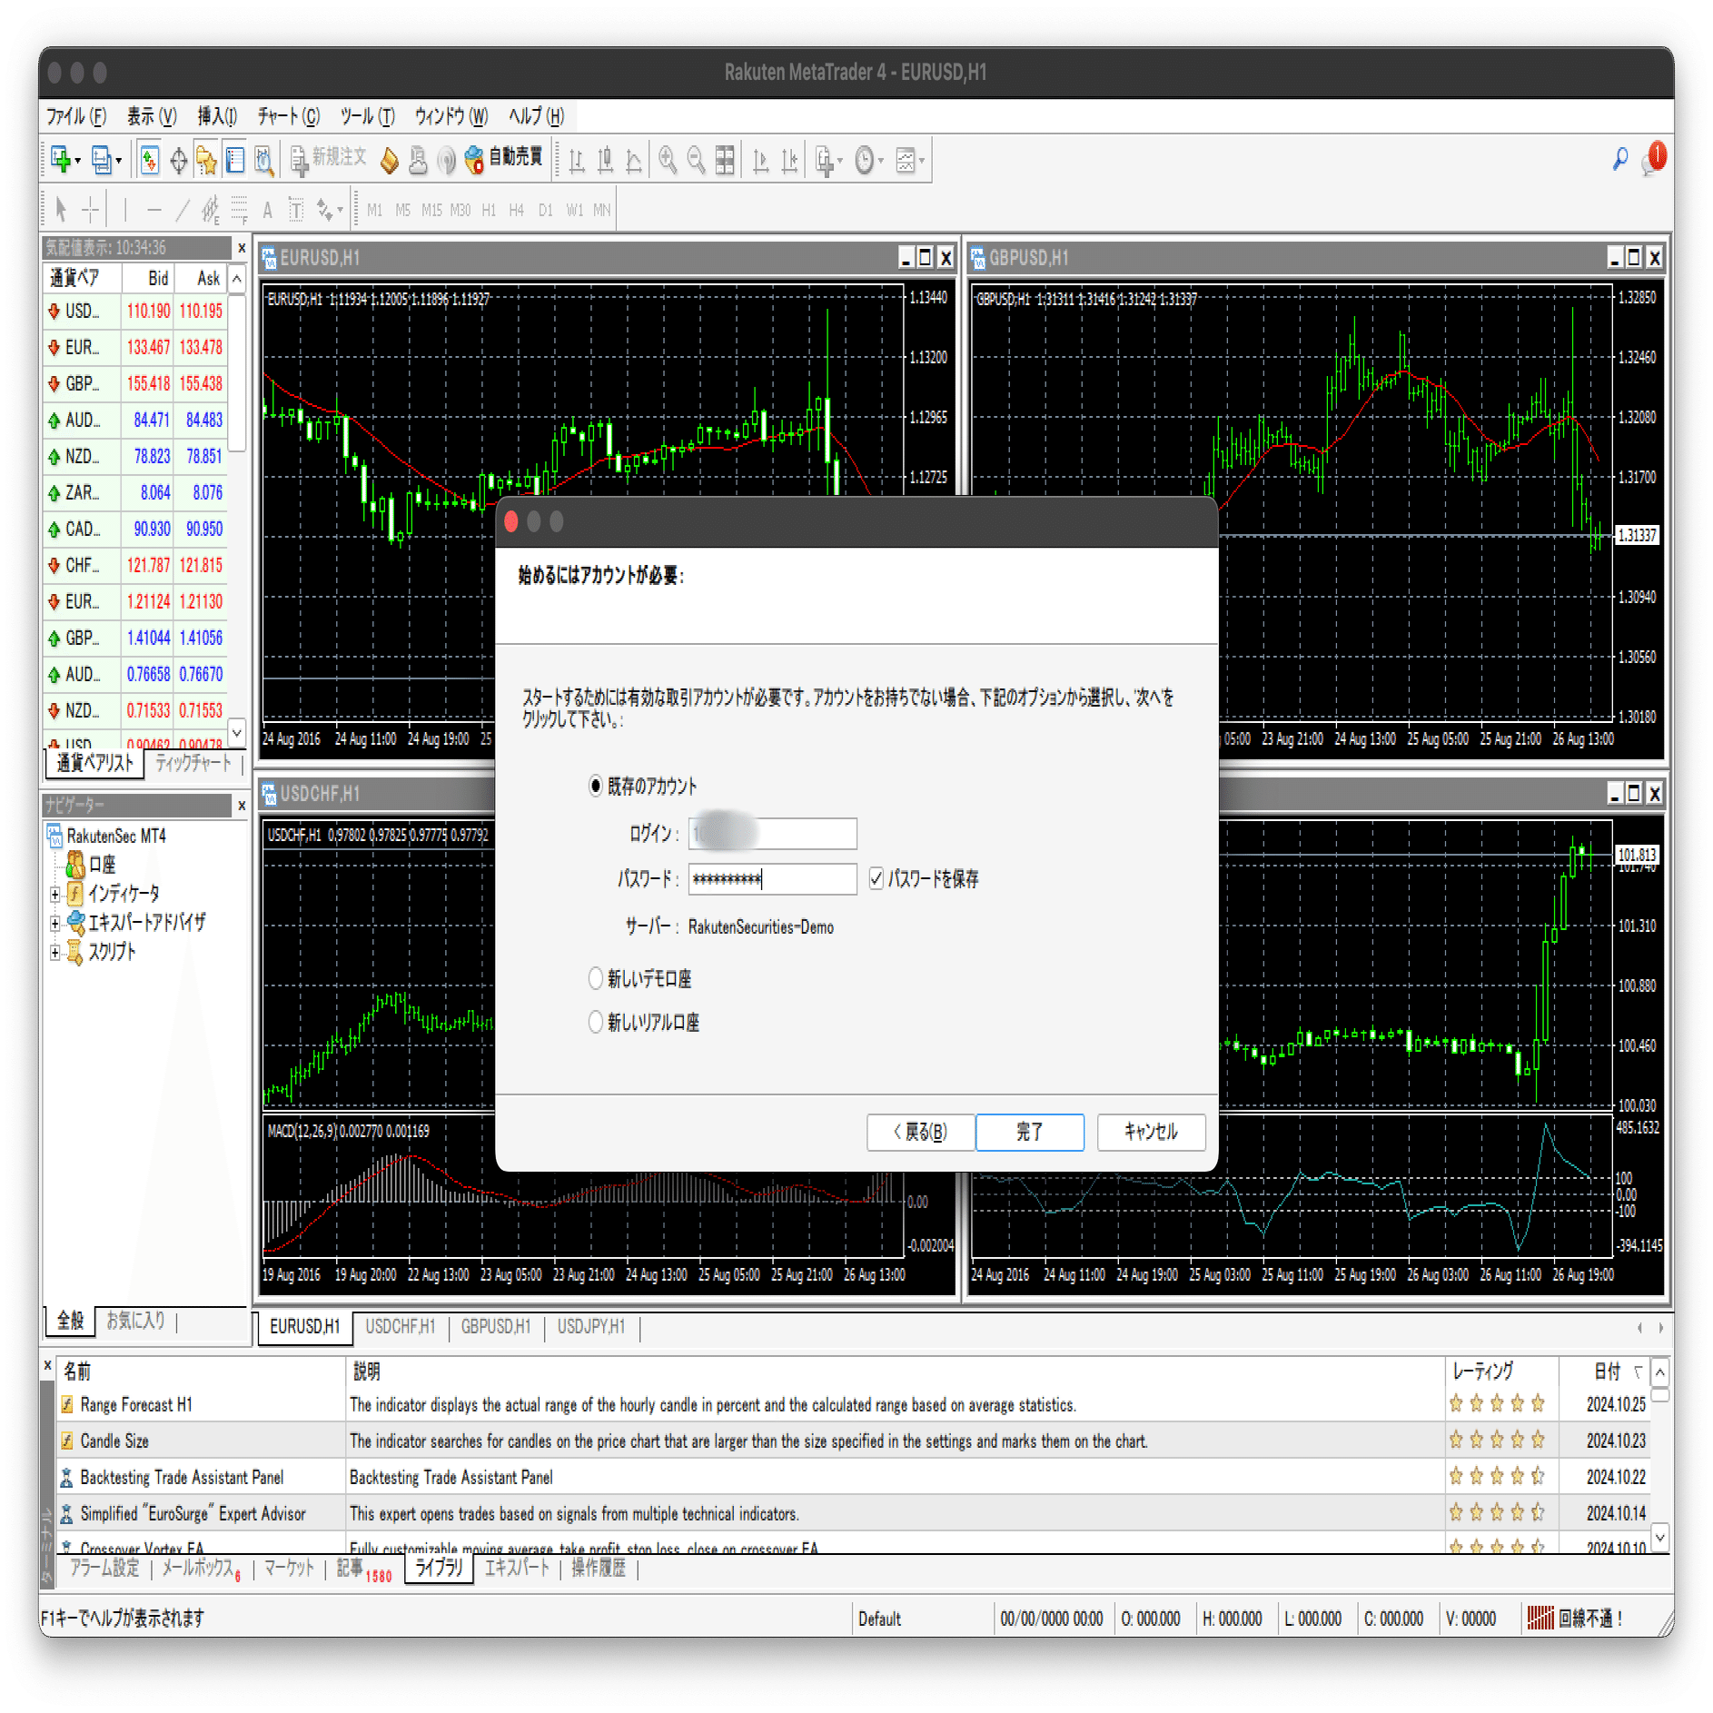Viewport: 1713px width, 1713px height.
Task: Set timeframe to D1
Action: 546,210
